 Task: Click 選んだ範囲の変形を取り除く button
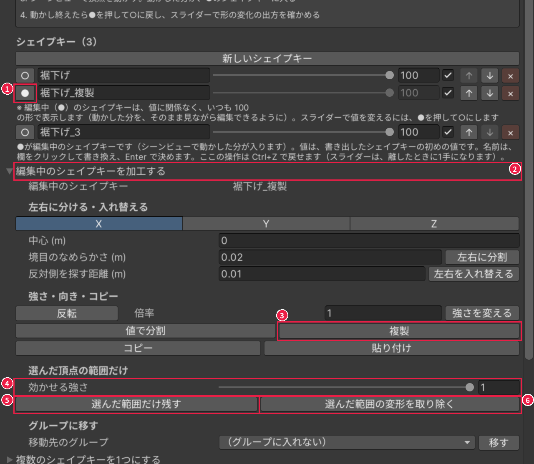[x=390, y=404]
